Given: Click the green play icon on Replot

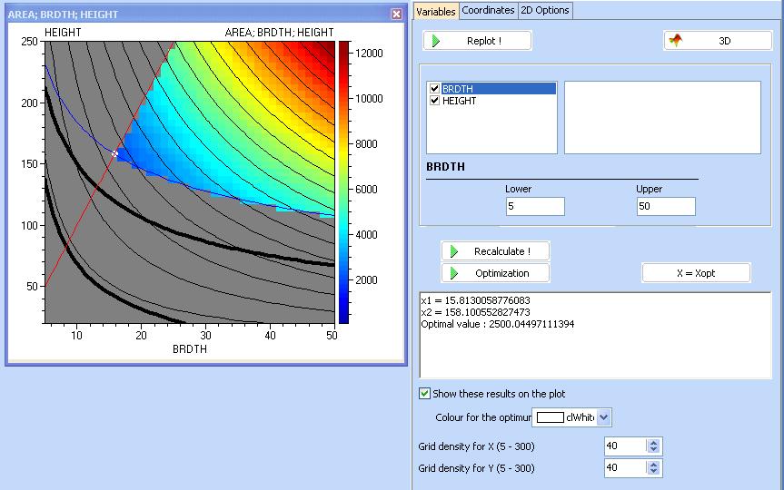Looking at the screenshot, I should (437, 41).
